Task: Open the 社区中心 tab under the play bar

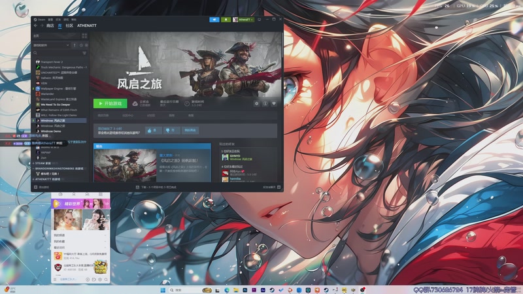Action: [127, 116]
